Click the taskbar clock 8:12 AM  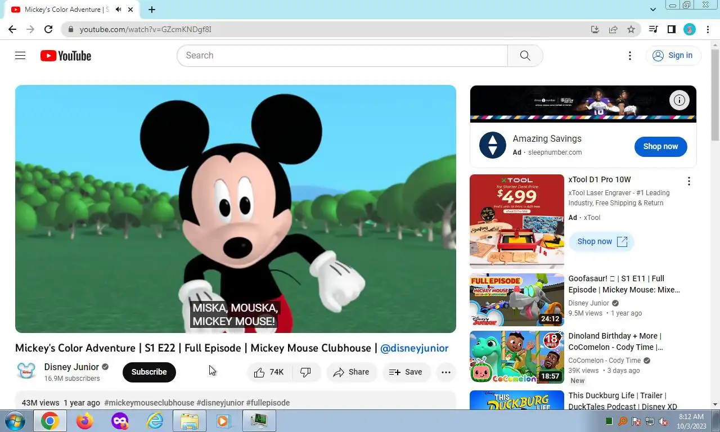click(x=691, y=417)
